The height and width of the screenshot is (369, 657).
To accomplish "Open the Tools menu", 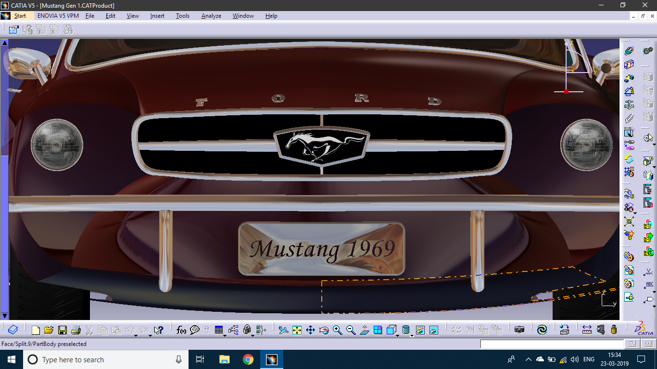I will 183,16.
